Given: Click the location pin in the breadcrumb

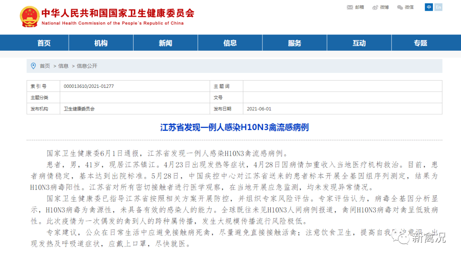Looking at the screenshot, I should (34, 66).
